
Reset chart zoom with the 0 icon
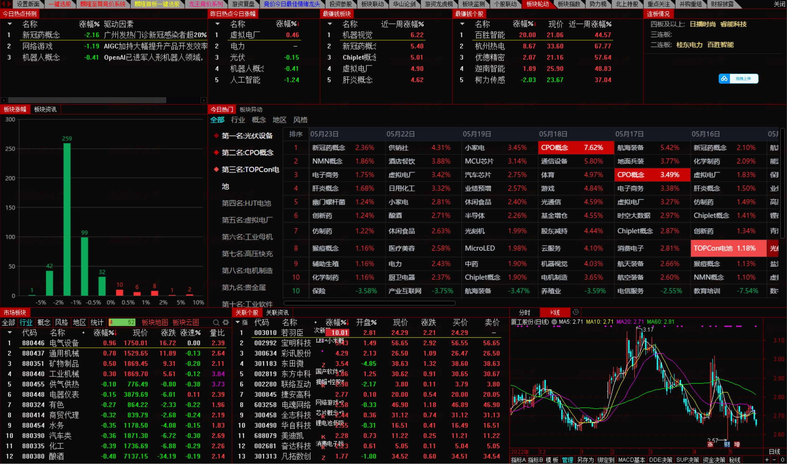[x=782, y=460]
